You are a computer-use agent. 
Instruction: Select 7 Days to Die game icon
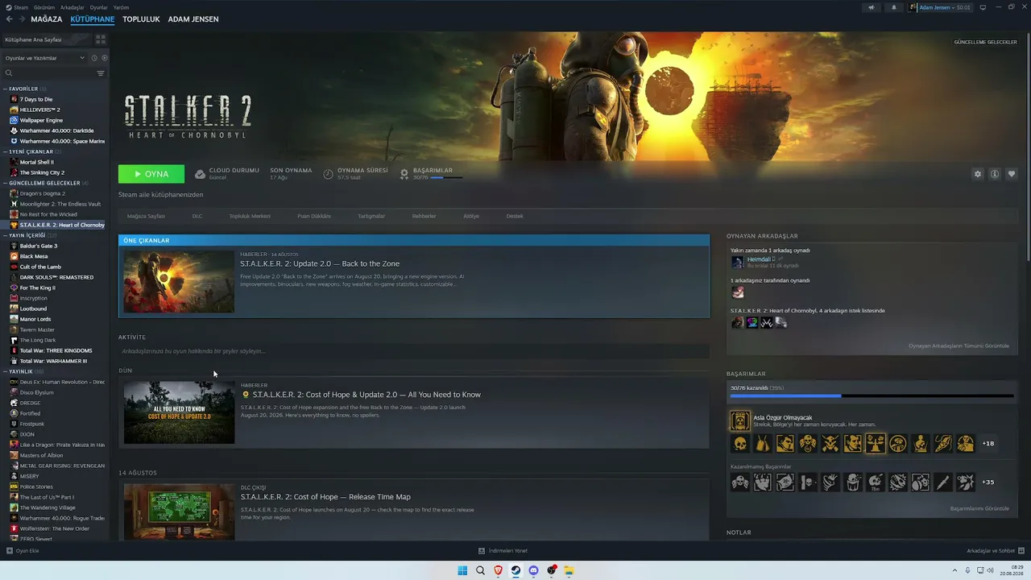pyautogui.click(x=14, y=99)
